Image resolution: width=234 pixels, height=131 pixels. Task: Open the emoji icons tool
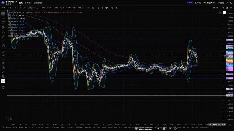pos(3,46)
